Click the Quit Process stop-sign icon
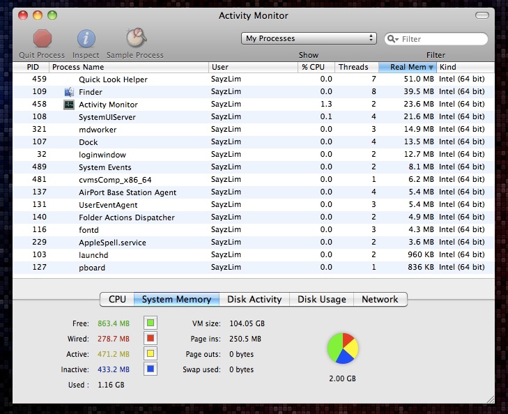Image resolution: width=508 pixels, height=414 pixels. click(x=43, y=38)
